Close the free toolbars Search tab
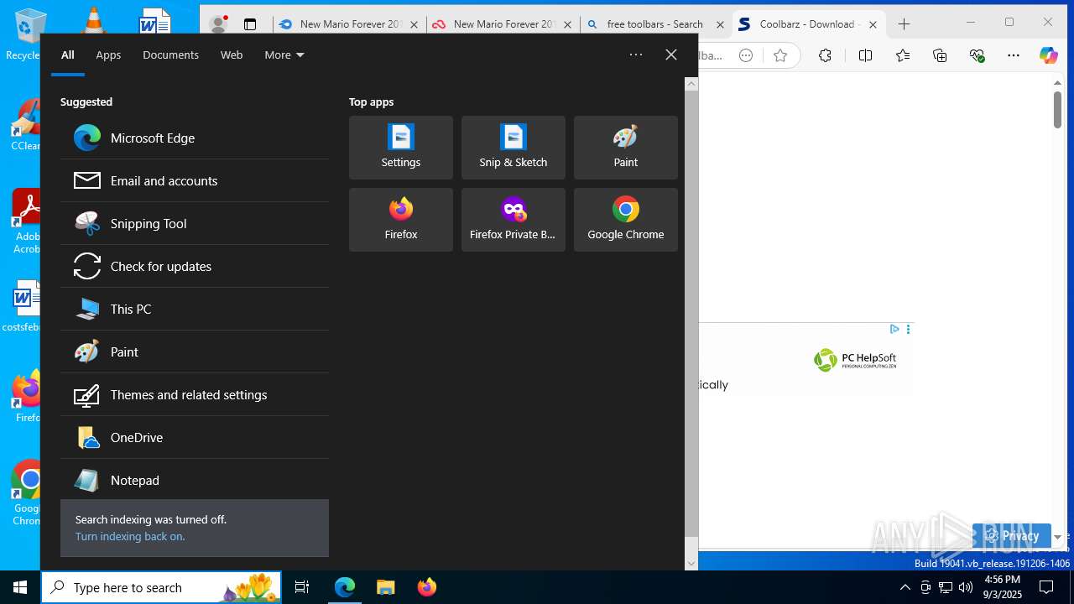 [720, 25]
